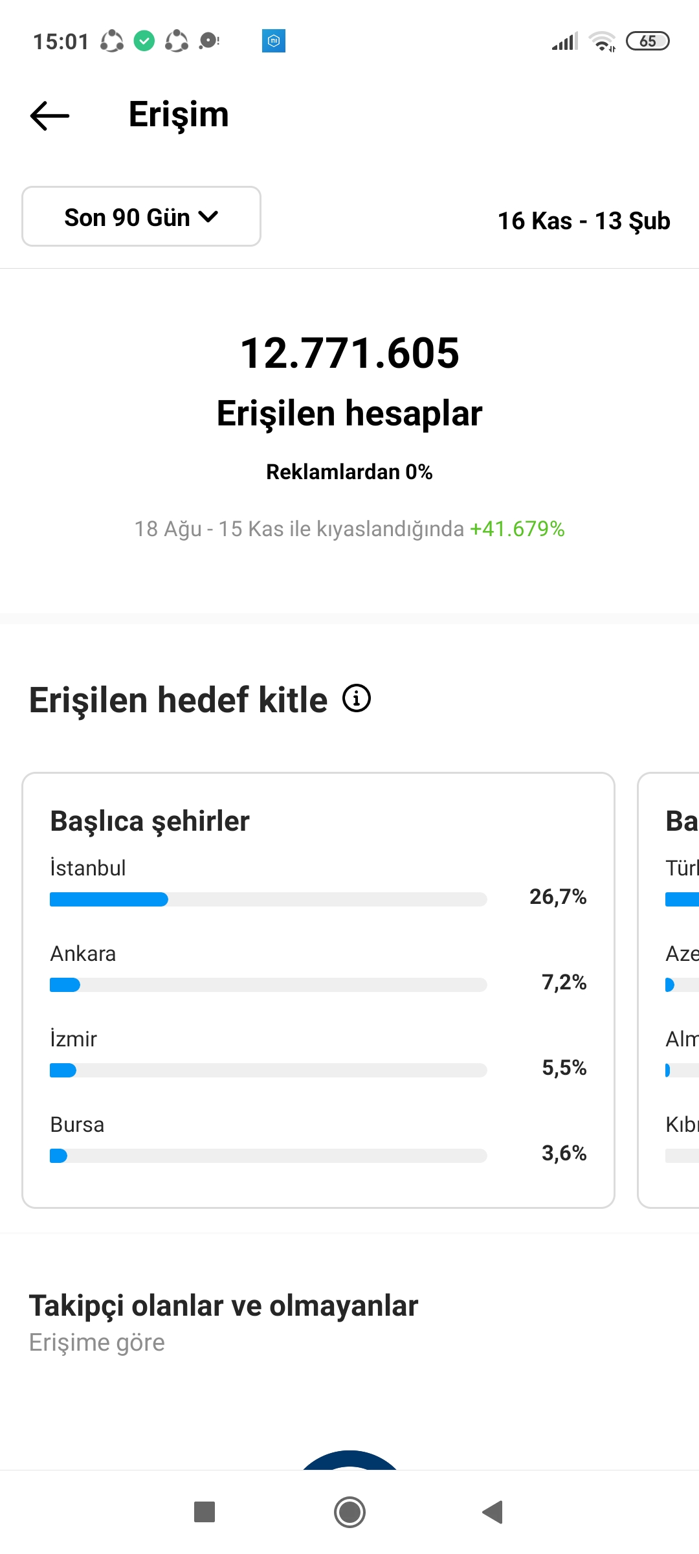Screen dimensions: 699x1554
Task: Select the Ankara city row bar
Action: pos(268,985)
